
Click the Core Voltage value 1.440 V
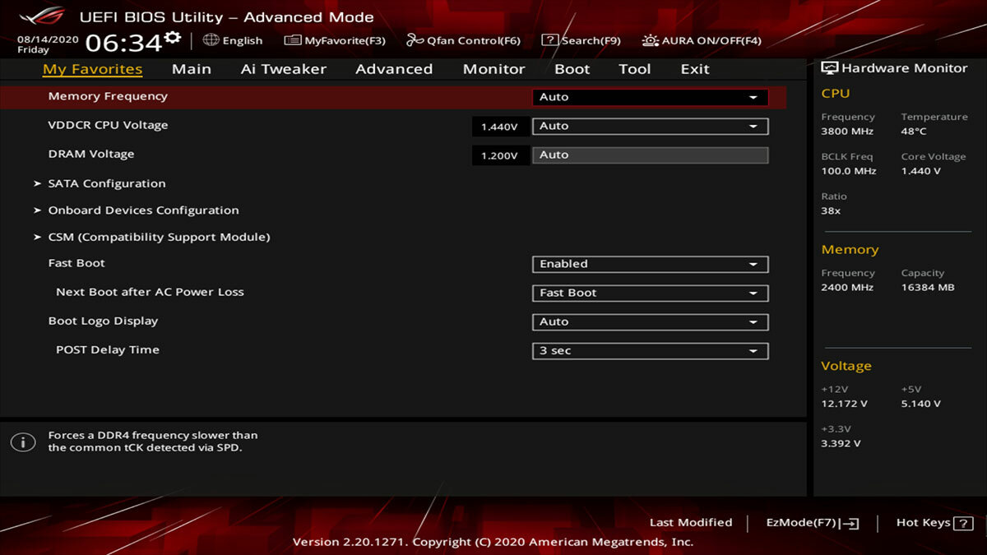[x=920, y=171]
